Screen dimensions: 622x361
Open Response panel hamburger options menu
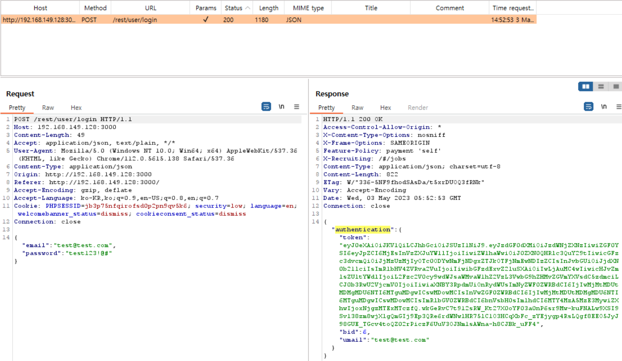point(619,107)
